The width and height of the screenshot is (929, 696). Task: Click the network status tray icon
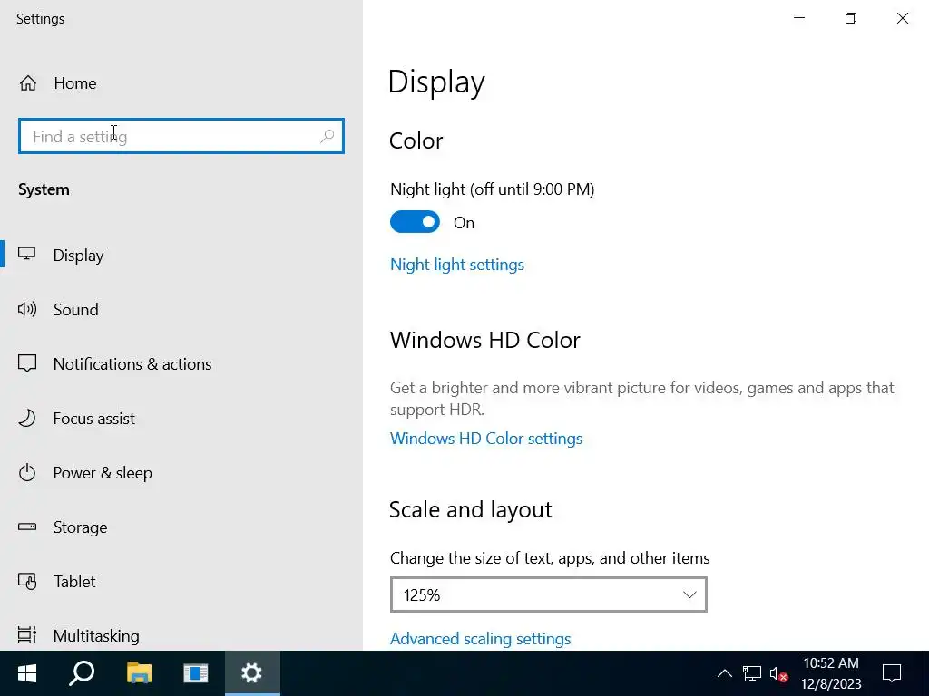752,673
